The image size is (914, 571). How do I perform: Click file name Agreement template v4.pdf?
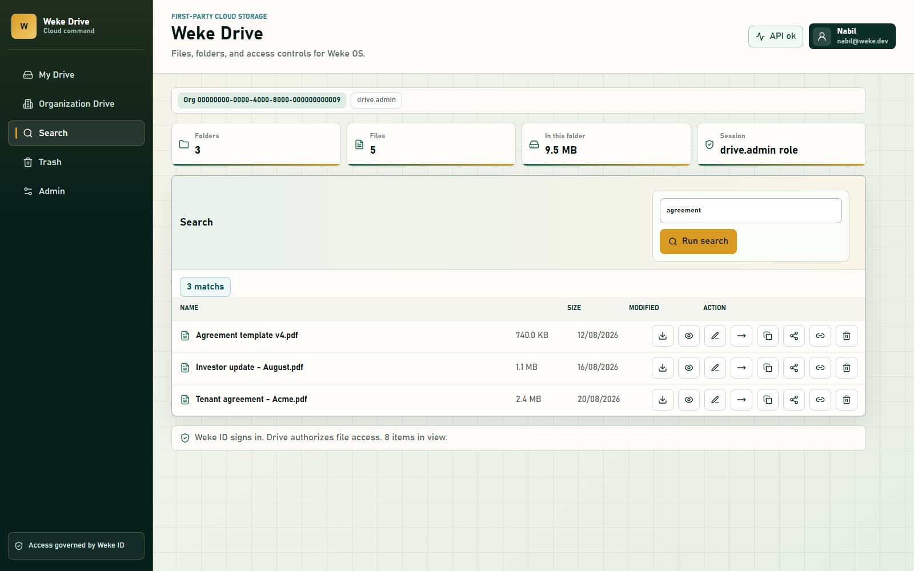pyautogui.click(x=247, y=336)
